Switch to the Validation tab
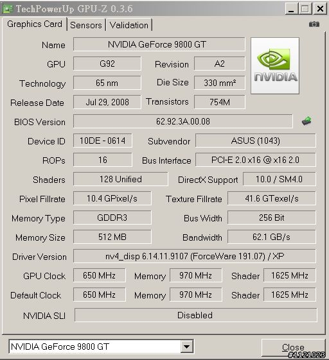Image resolution: width=329 pixels, height=360 pixels. point(129,25)
